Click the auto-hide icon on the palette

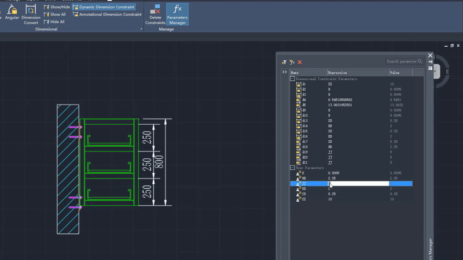point(430,62)
